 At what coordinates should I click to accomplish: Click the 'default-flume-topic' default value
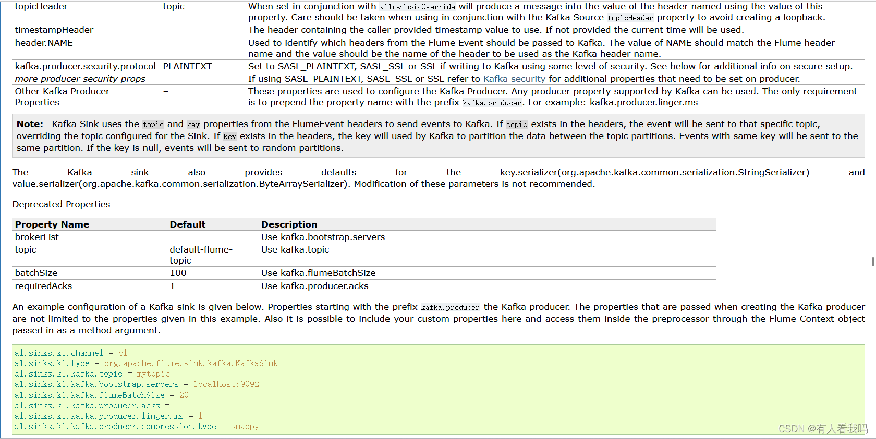201,255
